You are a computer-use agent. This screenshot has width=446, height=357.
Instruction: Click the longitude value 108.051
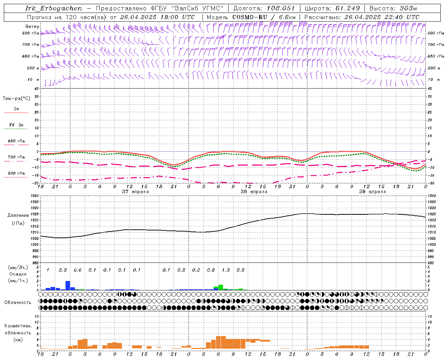click(281, 8)
